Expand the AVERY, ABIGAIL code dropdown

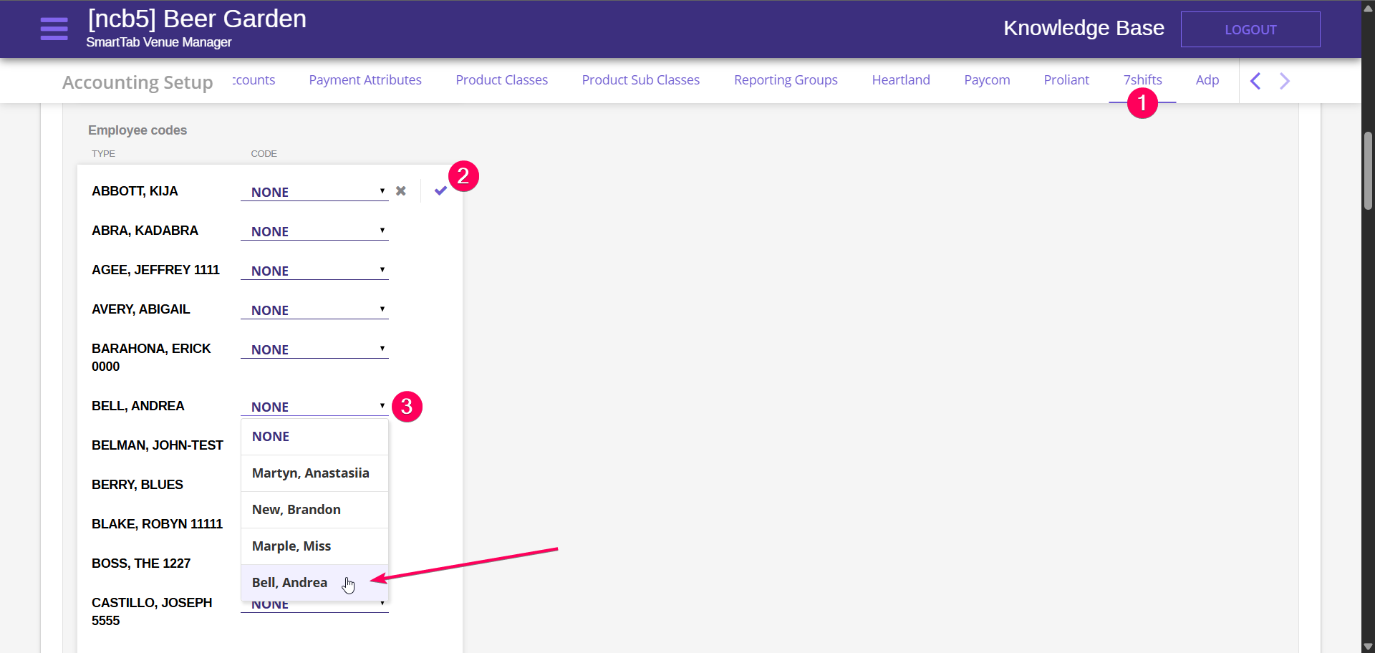[314, 310]
